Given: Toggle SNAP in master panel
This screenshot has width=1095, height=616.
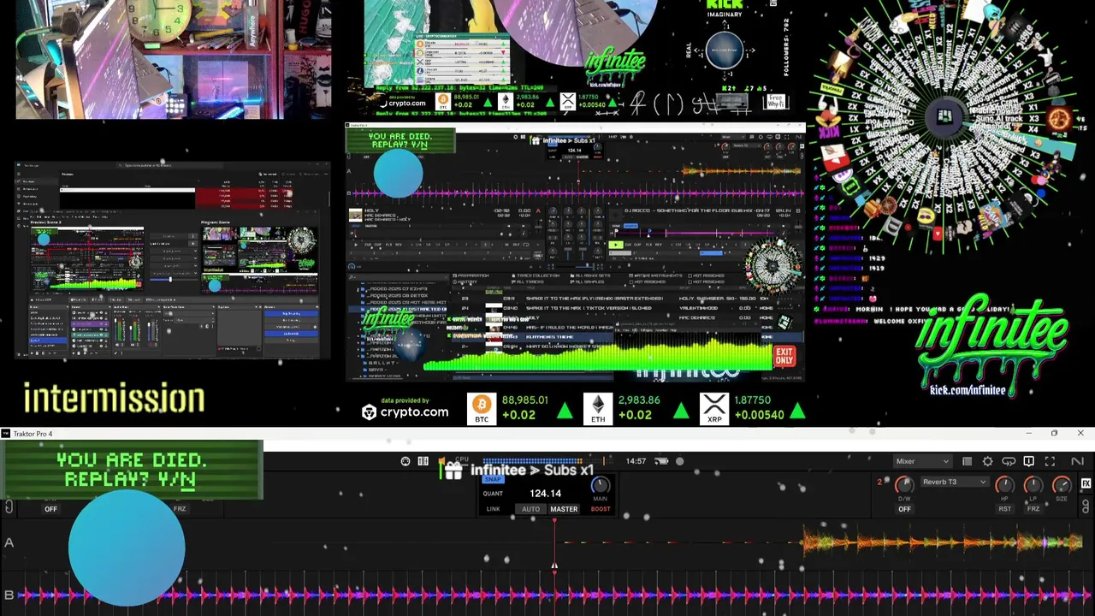Looking at the screenshot, I should point(493,480).
